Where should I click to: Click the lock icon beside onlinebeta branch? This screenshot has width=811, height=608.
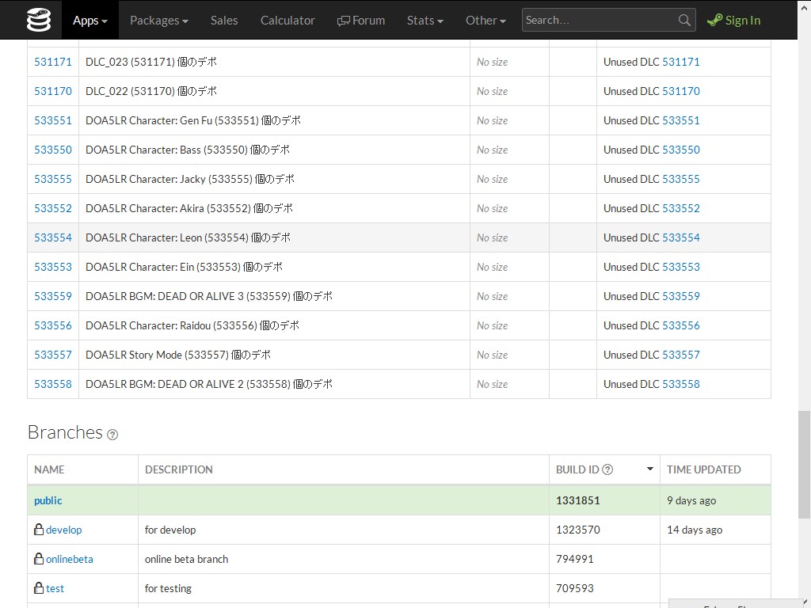38,559
